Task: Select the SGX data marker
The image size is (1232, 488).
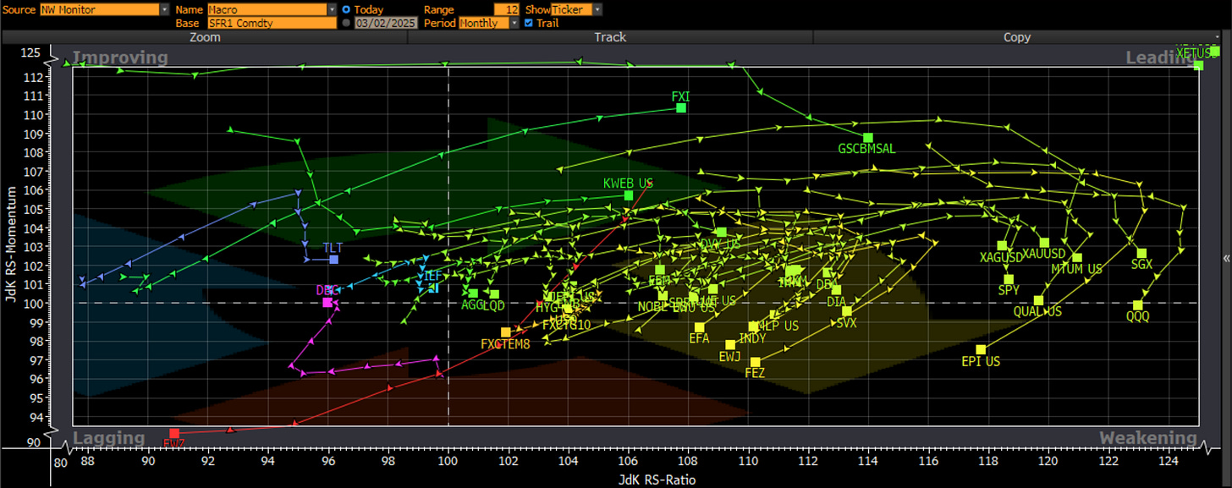Action: (x=1141, y=253)
